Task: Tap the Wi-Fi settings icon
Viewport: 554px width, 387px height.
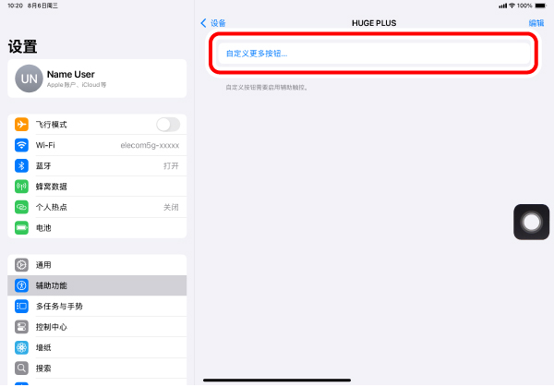Action: 22,145
